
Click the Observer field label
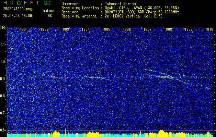click(x=70, y=4)
